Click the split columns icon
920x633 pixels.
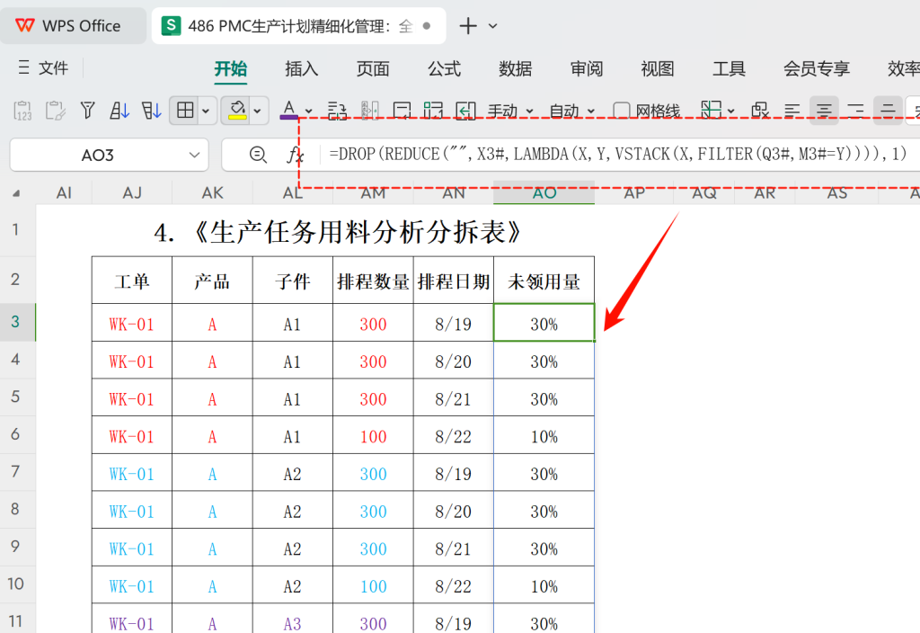coord(369,111)
